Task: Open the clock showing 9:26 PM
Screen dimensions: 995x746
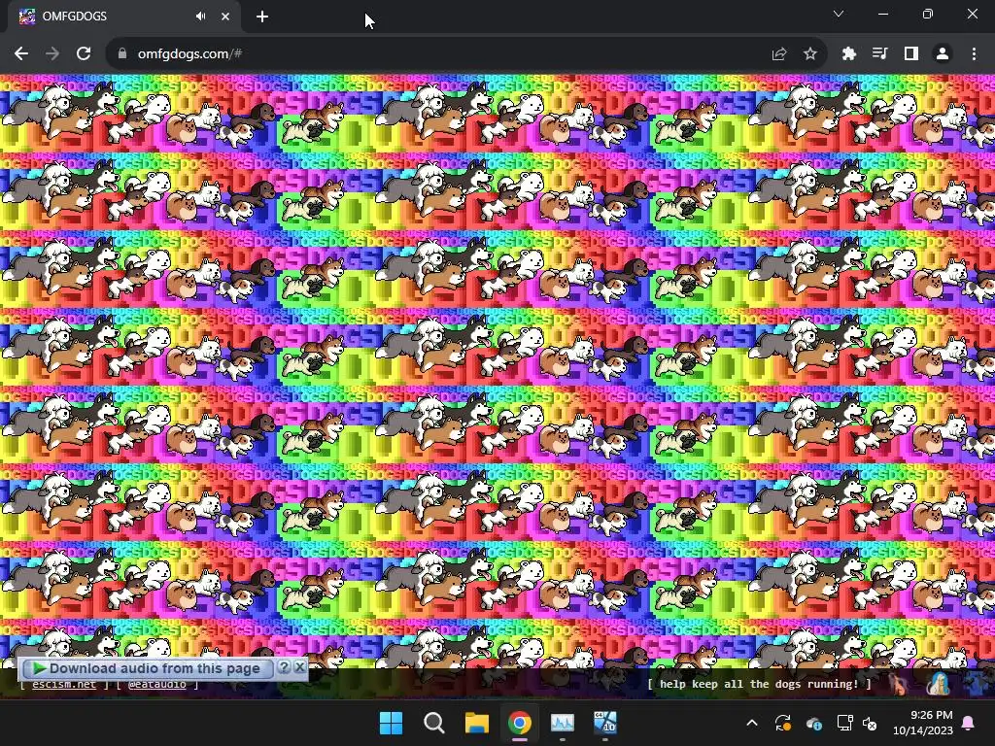Action: (923, 723)
